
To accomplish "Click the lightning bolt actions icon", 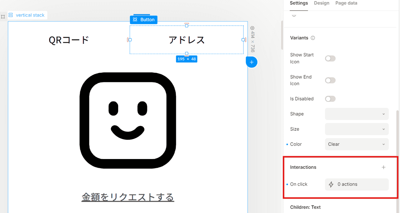I will [x=331, y=185].
